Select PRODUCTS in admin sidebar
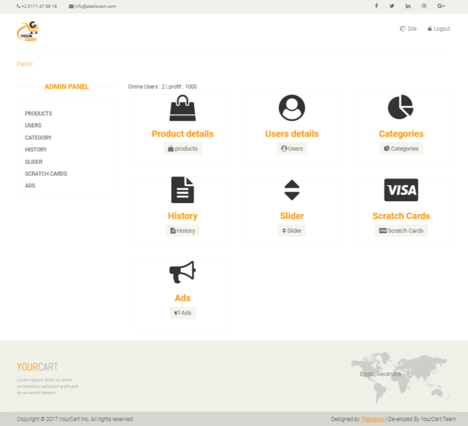468x426 pixels. click(38, 113)
